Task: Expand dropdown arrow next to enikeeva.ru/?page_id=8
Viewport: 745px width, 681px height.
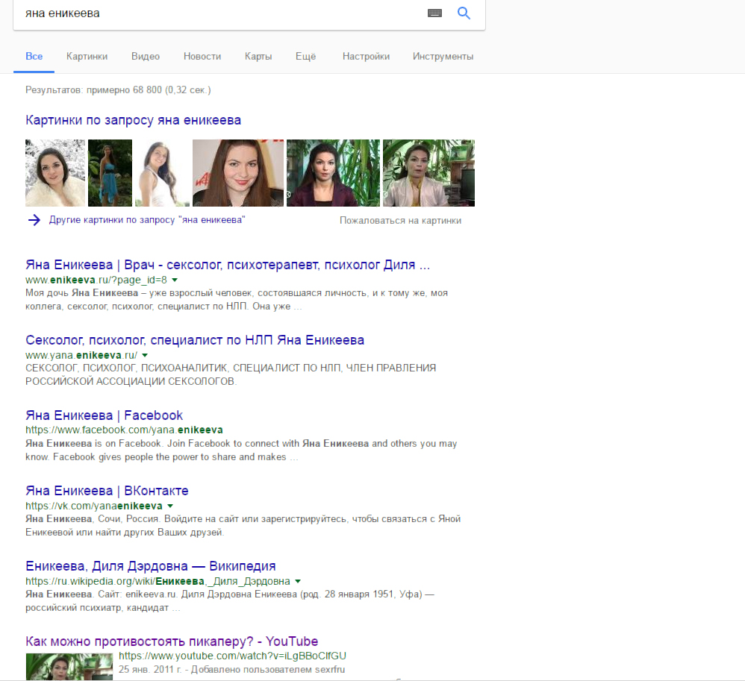Action: (x=175, y=280)
